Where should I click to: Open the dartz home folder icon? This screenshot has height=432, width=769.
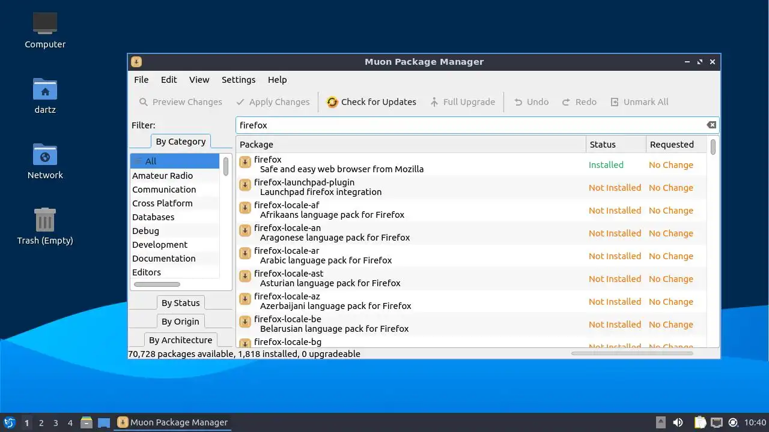pyautogui.click(x=45, y=95)
